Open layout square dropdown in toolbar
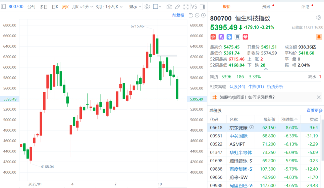The height and width of the screenshot is (188, 324). [157, 7]
